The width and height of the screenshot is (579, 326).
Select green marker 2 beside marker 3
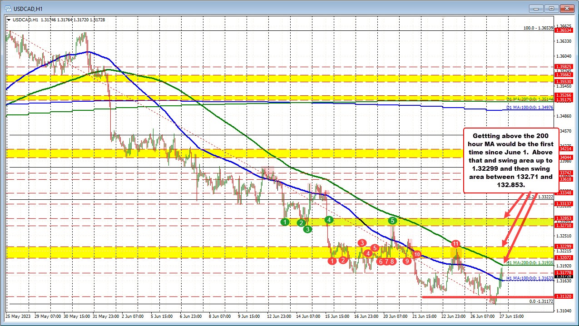pos(301,222)
